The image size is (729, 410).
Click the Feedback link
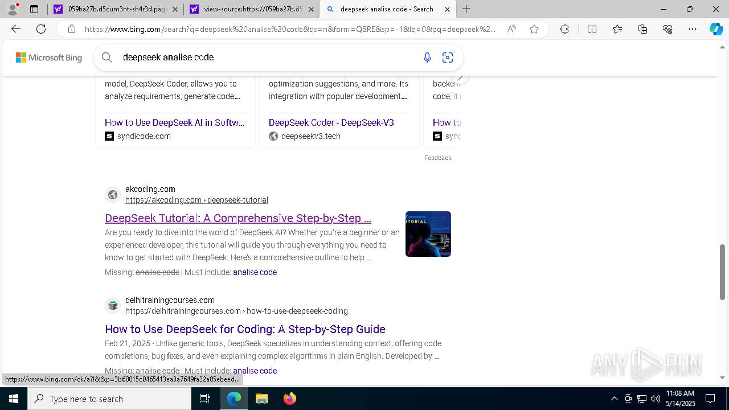438,158
